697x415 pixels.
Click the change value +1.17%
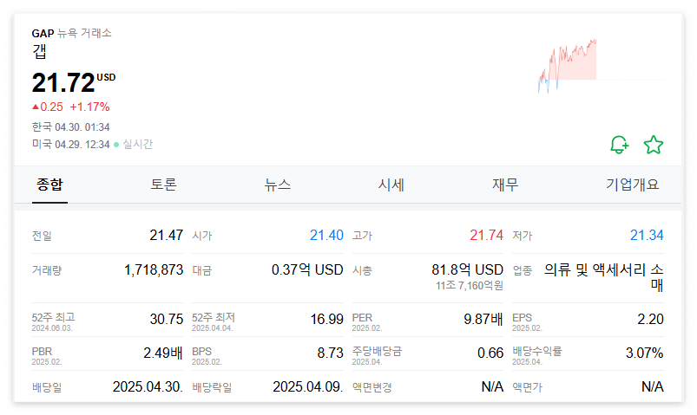point(89,107)
